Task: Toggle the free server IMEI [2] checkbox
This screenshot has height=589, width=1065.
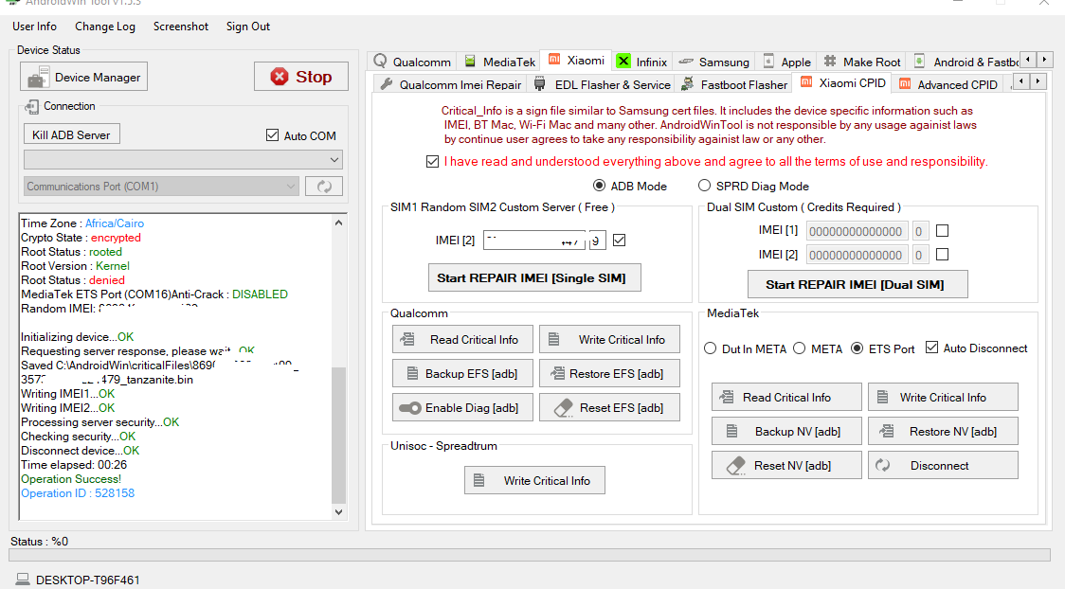Action: 619,241
